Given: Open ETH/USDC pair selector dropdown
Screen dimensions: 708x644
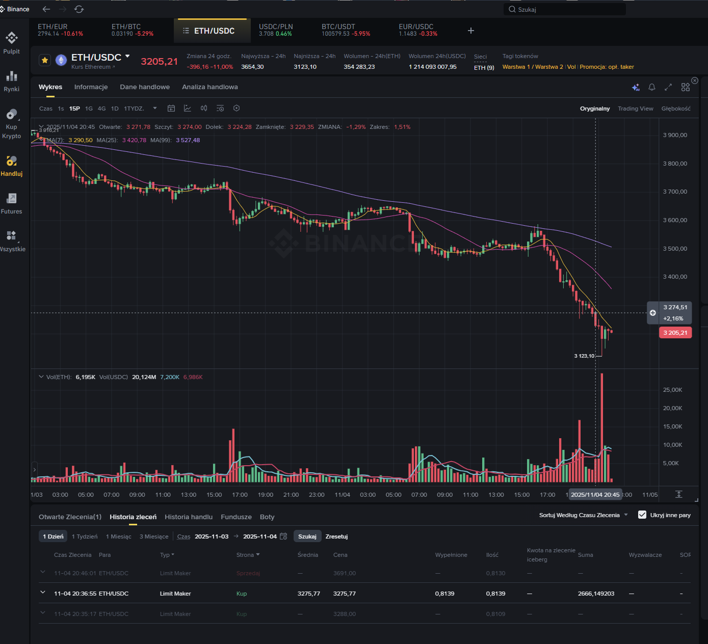Looking at the screenshot, I should tap(127, 57).
